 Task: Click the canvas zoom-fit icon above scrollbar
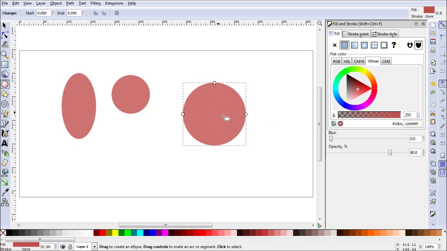(x=320, y=23)
